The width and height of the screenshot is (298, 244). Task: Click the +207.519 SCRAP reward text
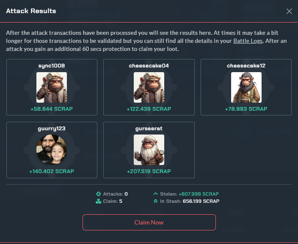149,171
